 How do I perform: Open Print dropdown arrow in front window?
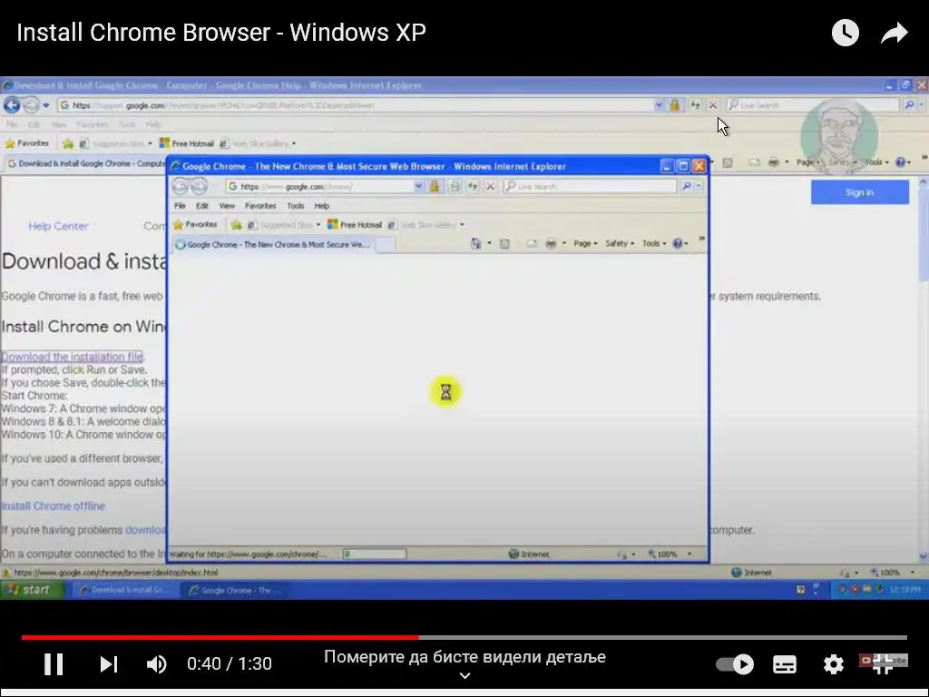(x=564, y=243)
